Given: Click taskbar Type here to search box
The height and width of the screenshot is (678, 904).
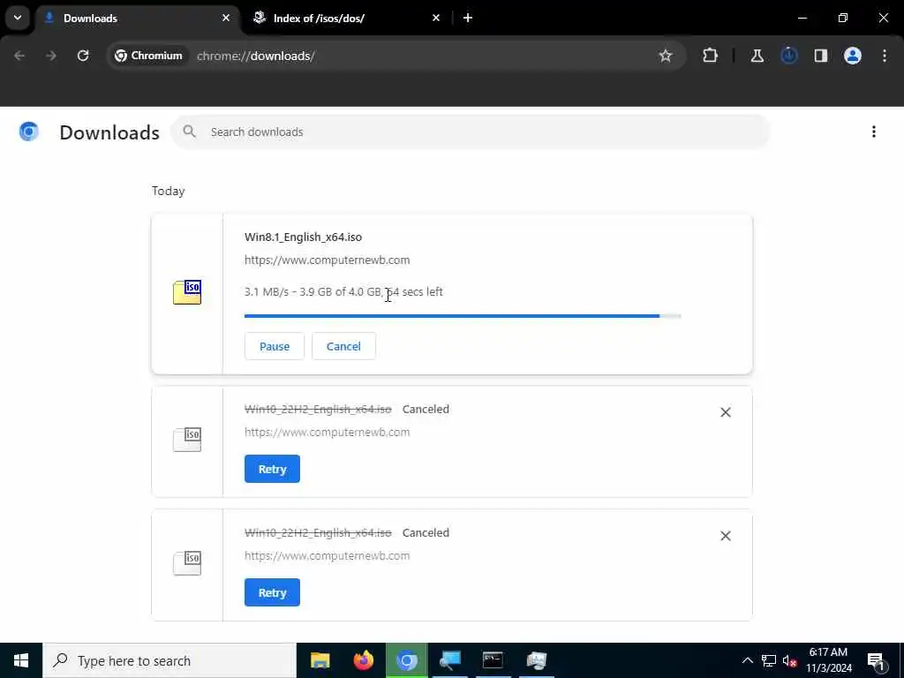Looking at the screenshot, I should click(169, 660).
